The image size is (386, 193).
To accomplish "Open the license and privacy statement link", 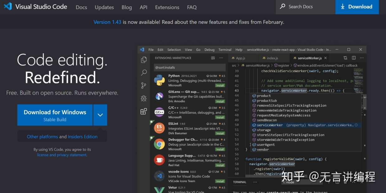I will tap(62, 155).
